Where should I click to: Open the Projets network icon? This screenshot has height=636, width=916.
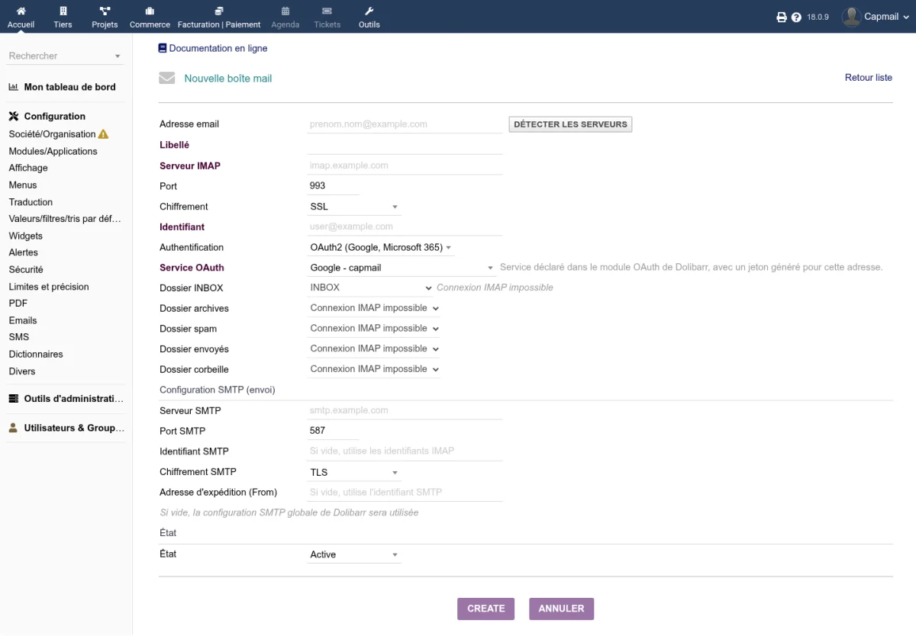point(105,11)
